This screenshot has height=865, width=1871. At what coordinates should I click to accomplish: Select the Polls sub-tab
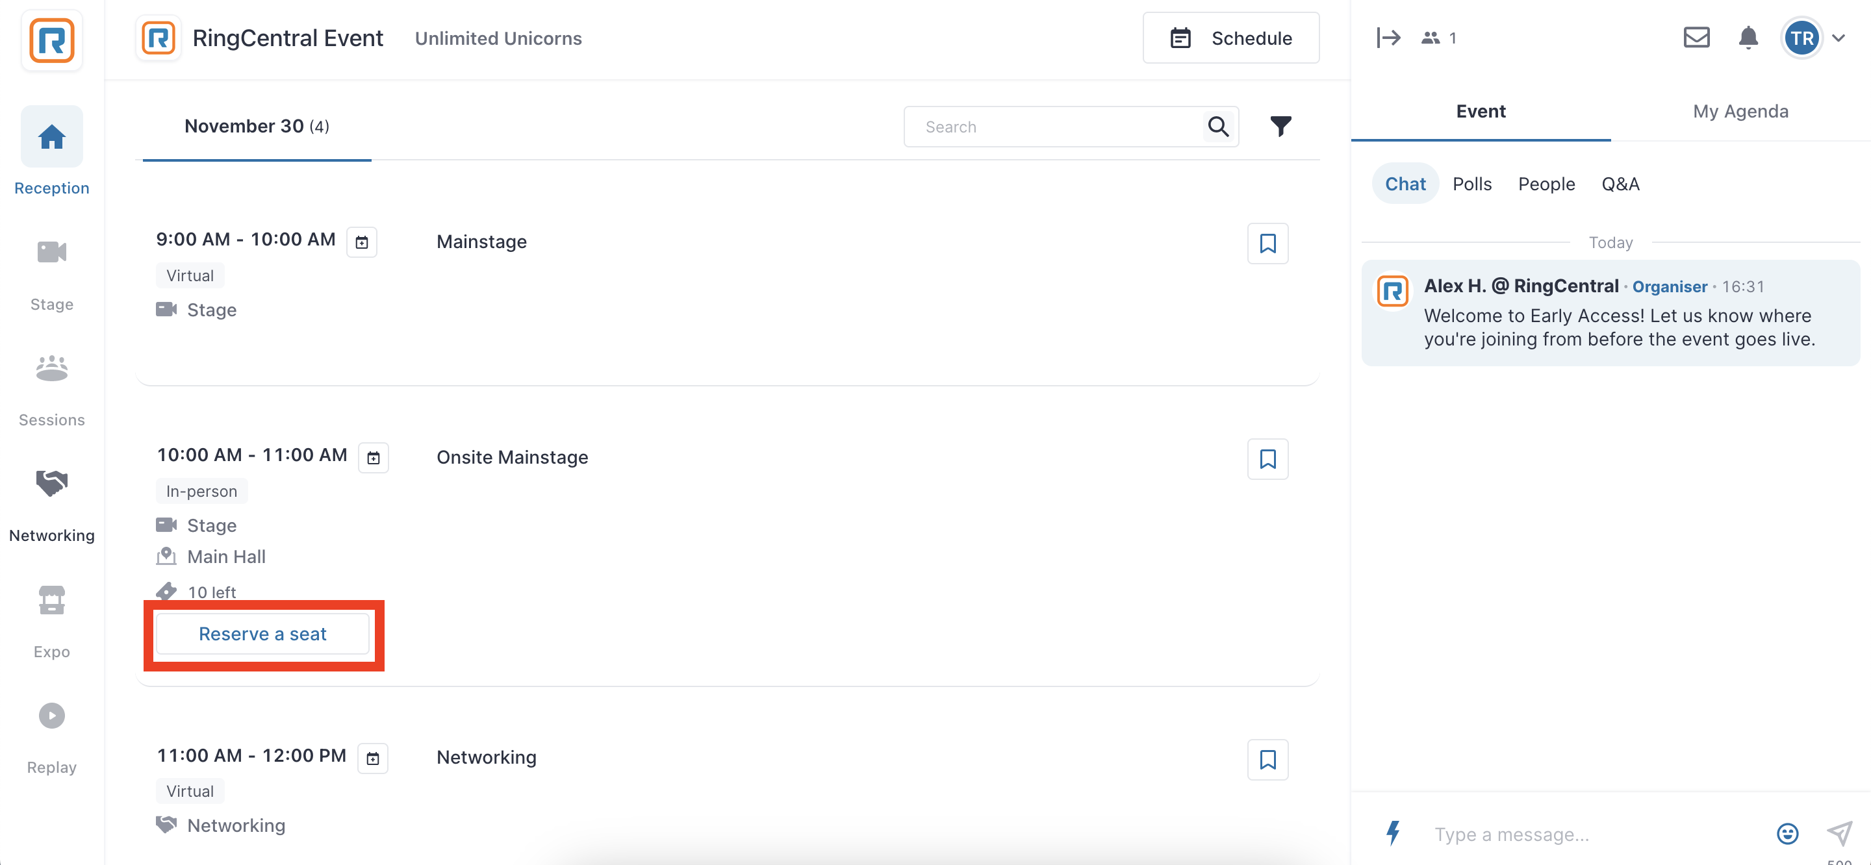pos(1471,184)
